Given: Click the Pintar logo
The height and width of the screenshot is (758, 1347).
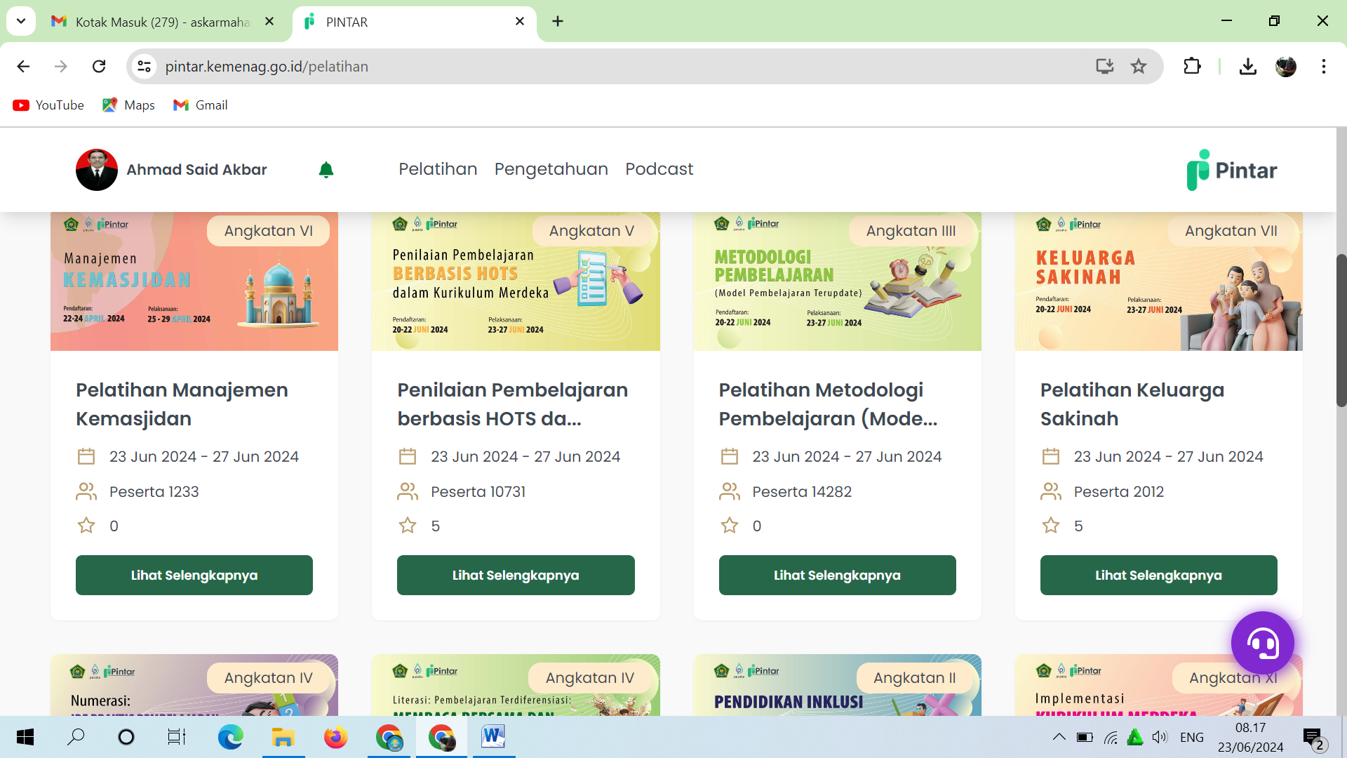Looking at the screenshot, I should coord(1231,170).
